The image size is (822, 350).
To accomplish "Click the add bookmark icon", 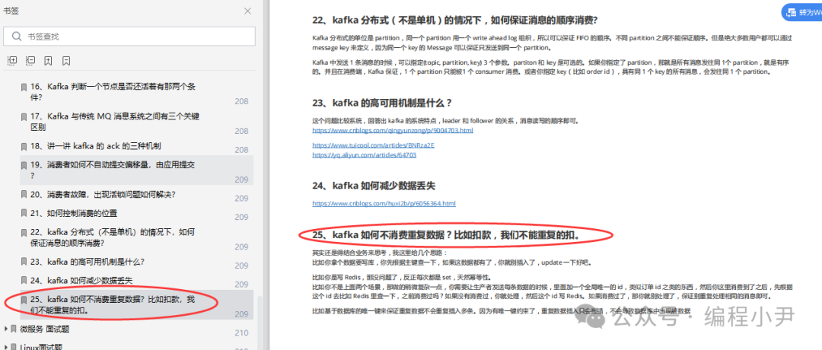I will coord(48,61).
